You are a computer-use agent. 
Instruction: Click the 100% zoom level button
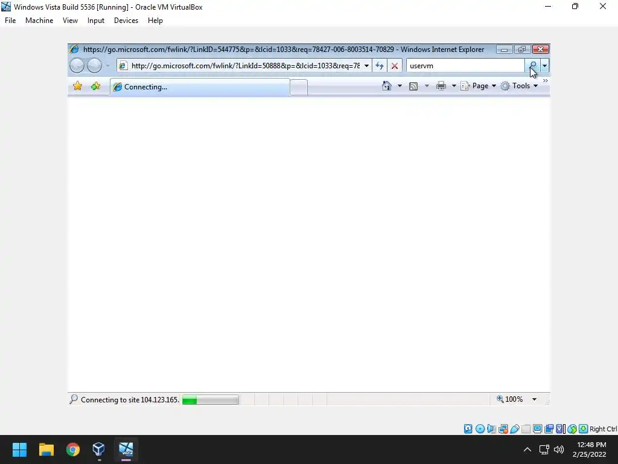coord(509,399)
